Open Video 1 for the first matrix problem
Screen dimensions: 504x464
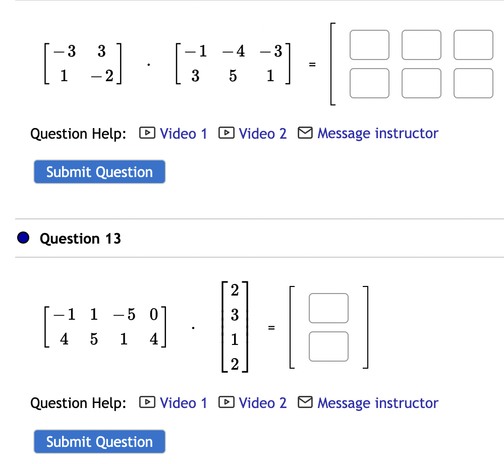[184, 133]
